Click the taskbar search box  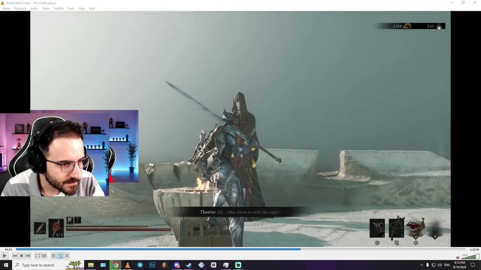[48, 265]
